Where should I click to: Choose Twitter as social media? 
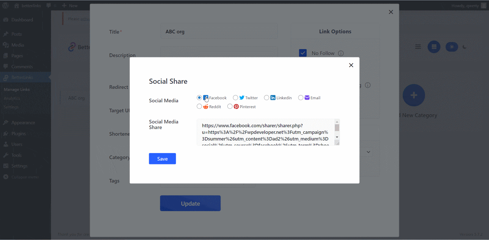(235, 98)
